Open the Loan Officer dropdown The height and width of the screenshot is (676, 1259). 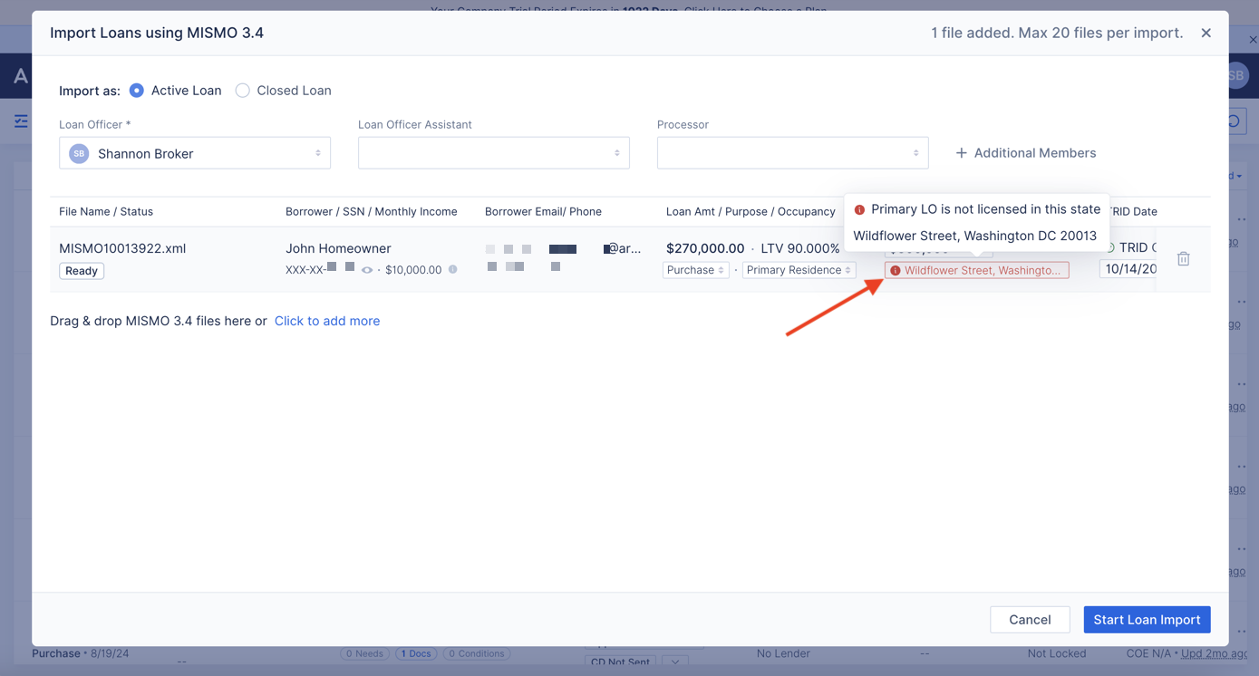[x=195, y=153]
